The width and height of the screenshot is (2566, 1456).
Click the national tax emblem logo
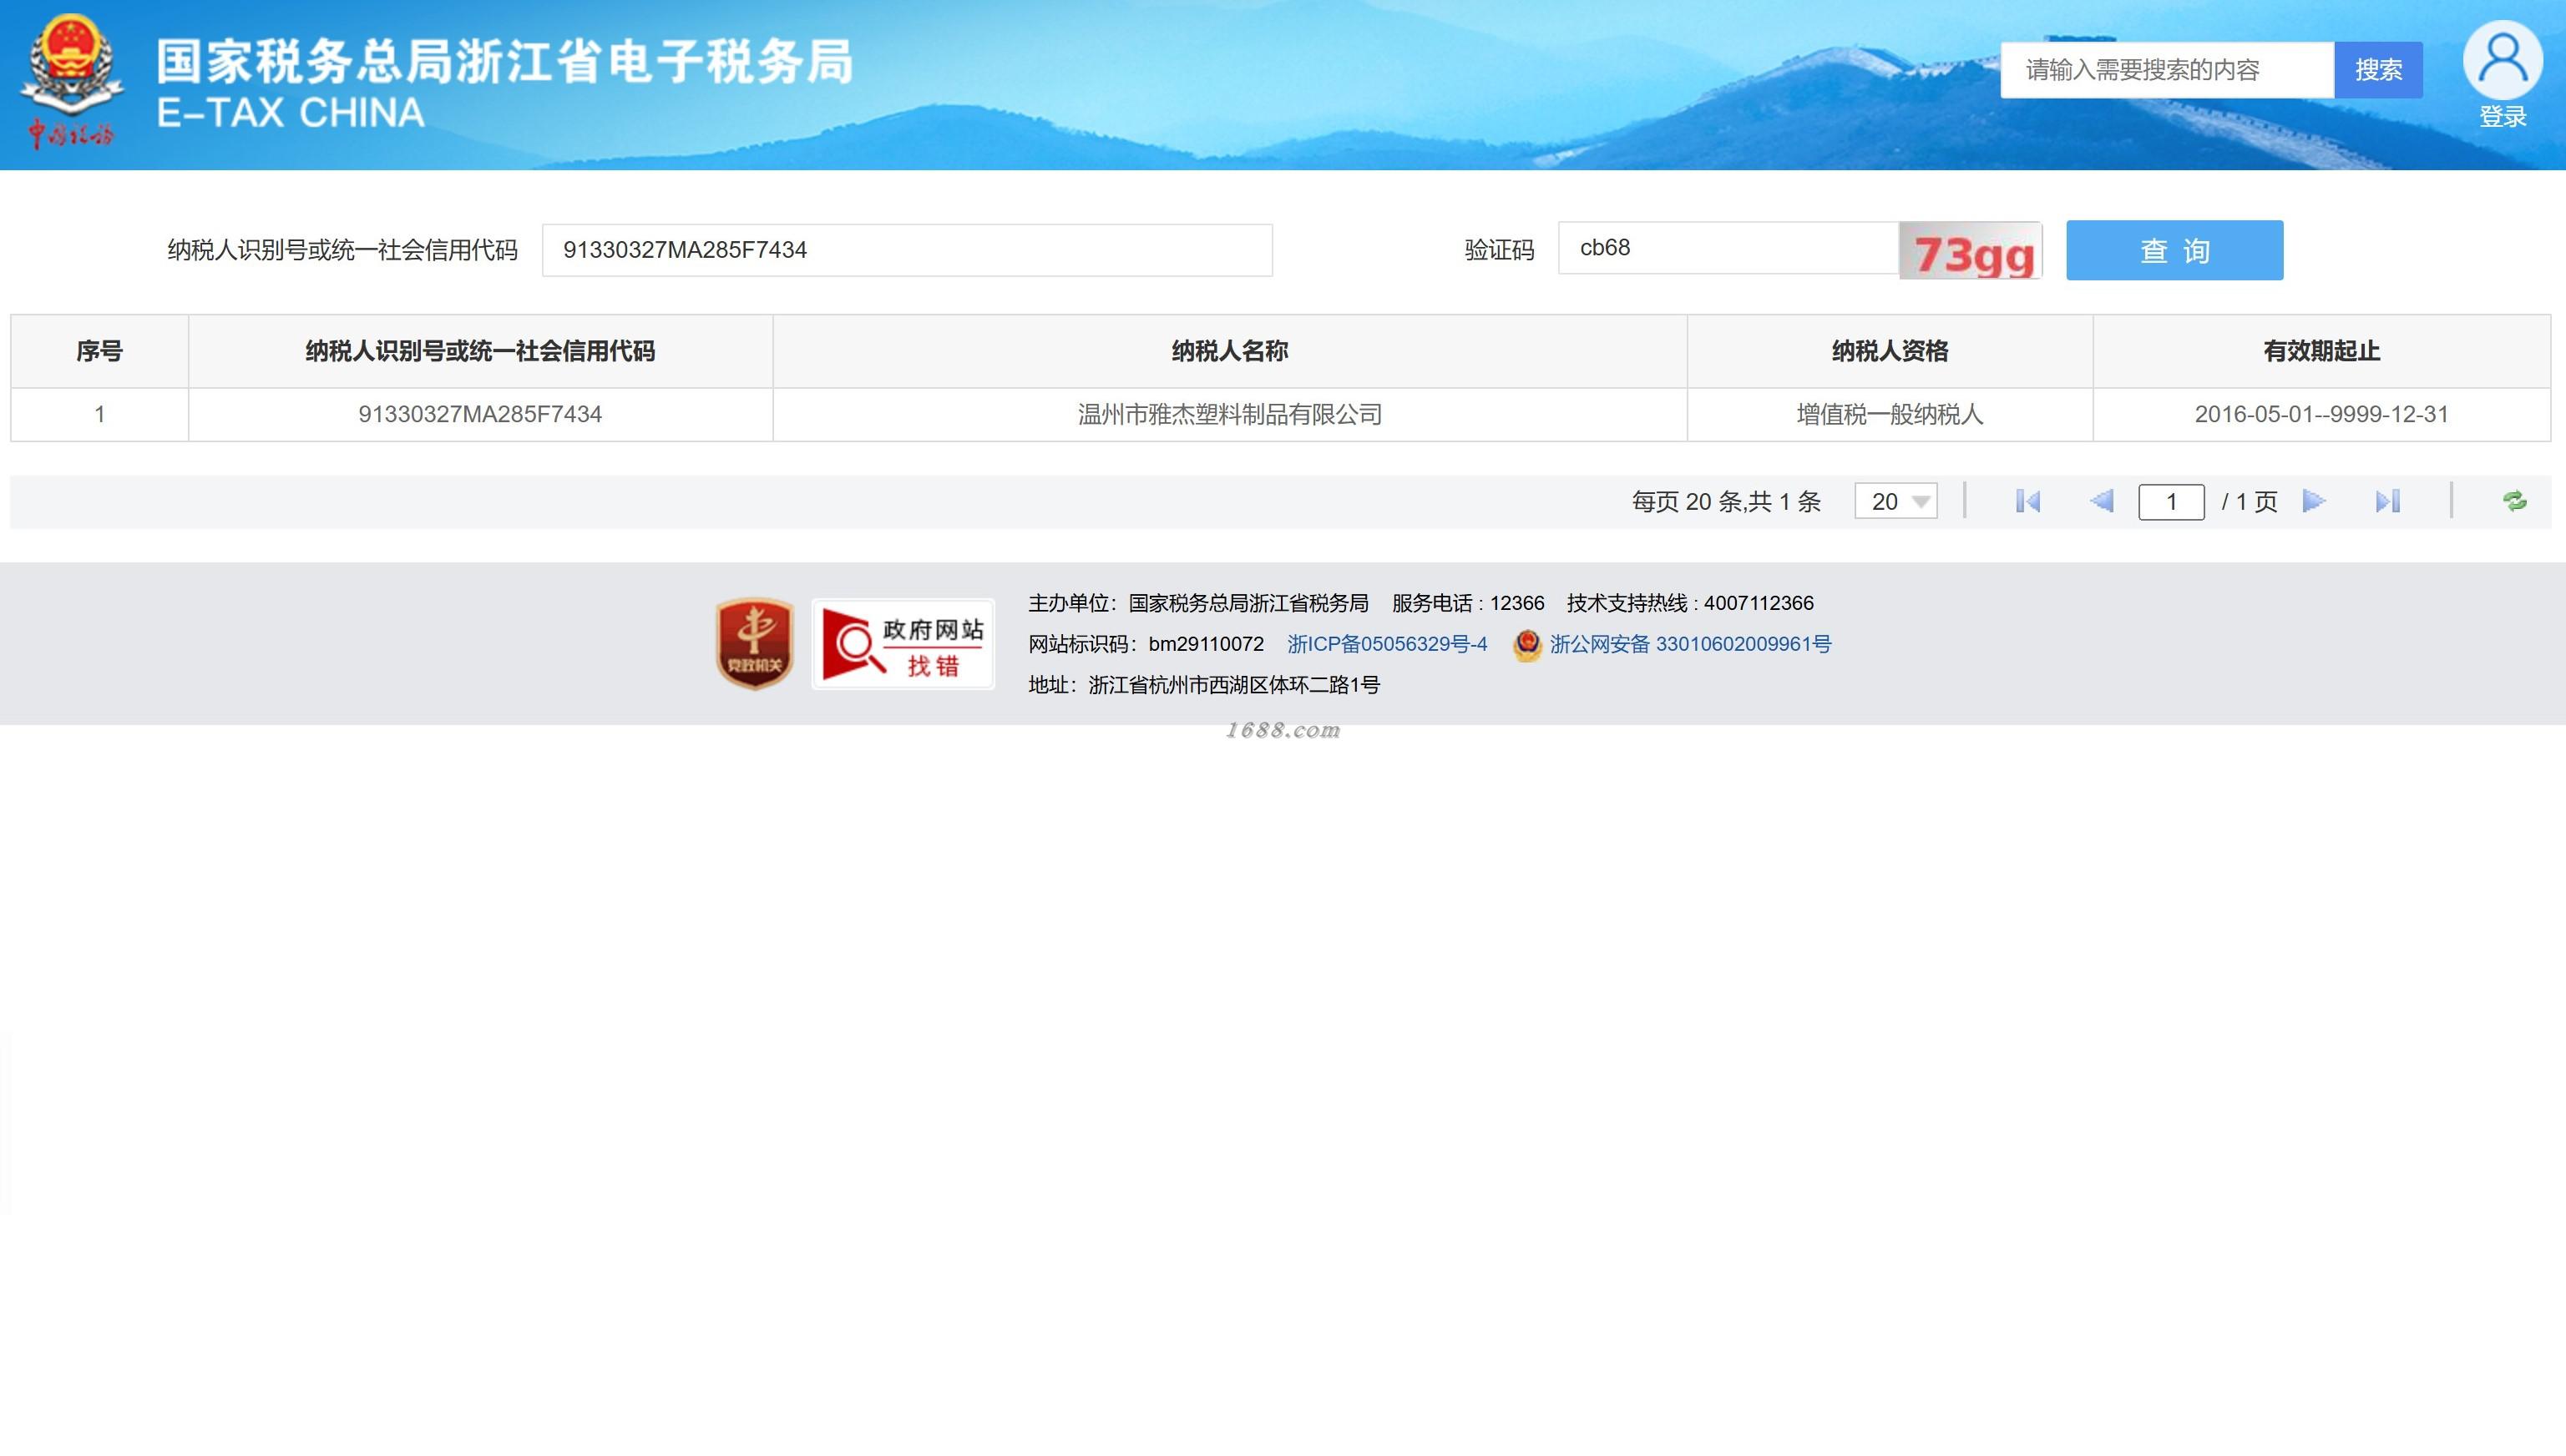[x=72, y=82]
